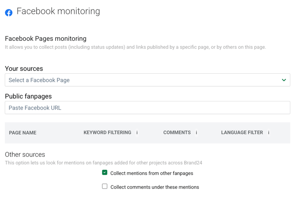This screenshot has height=198, width=301.
Task: Click the Facebook Pages monitoring heading
Action: tap(46, 39)
